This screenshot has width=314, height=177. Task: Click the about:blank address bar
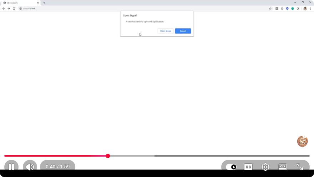(145, 9)
